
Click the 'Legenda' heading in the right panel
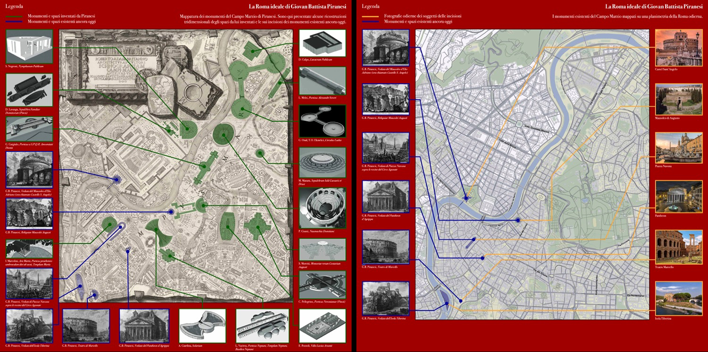coord(371,6)
